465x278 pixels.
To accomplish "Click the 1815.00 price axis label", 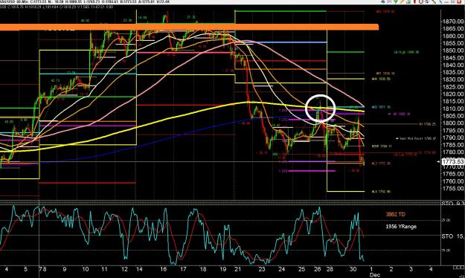I will [x=454, y=101].
